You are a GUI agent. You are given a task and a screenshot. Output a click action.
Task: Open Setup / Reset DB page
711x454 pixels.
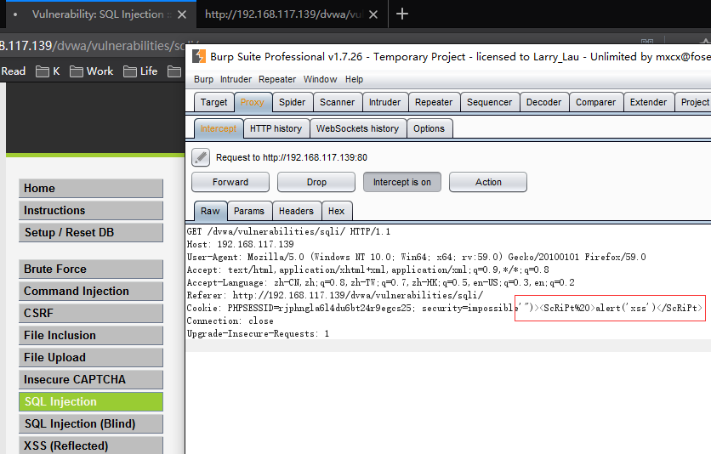[91, 232]
